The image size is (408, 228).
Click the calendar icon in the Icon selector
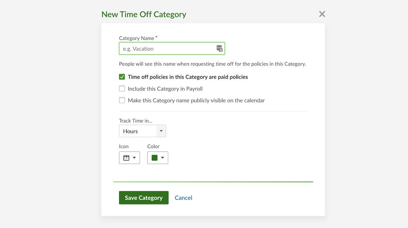125,158
